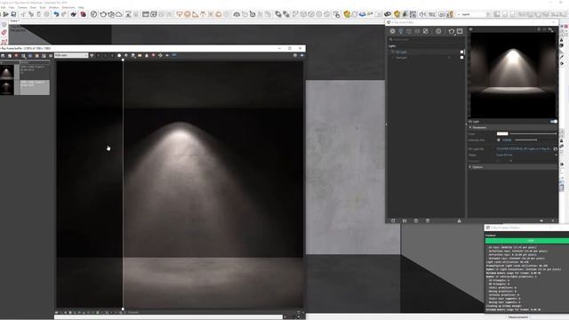Toggle SunLight enabled checkbox in list
The height and width of the screenshot is (320, 569).
tap(461, 57)
